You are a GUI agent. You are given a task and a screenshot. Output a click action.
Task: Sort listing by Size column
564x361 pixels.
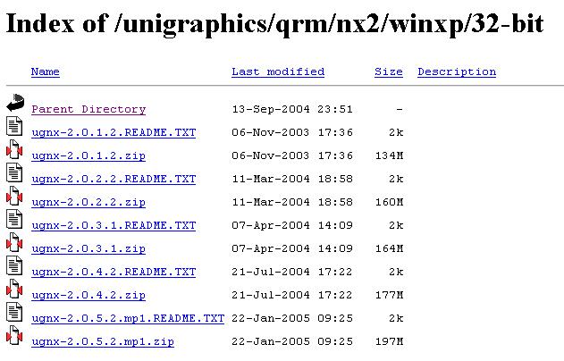click(x=389, y=71)
